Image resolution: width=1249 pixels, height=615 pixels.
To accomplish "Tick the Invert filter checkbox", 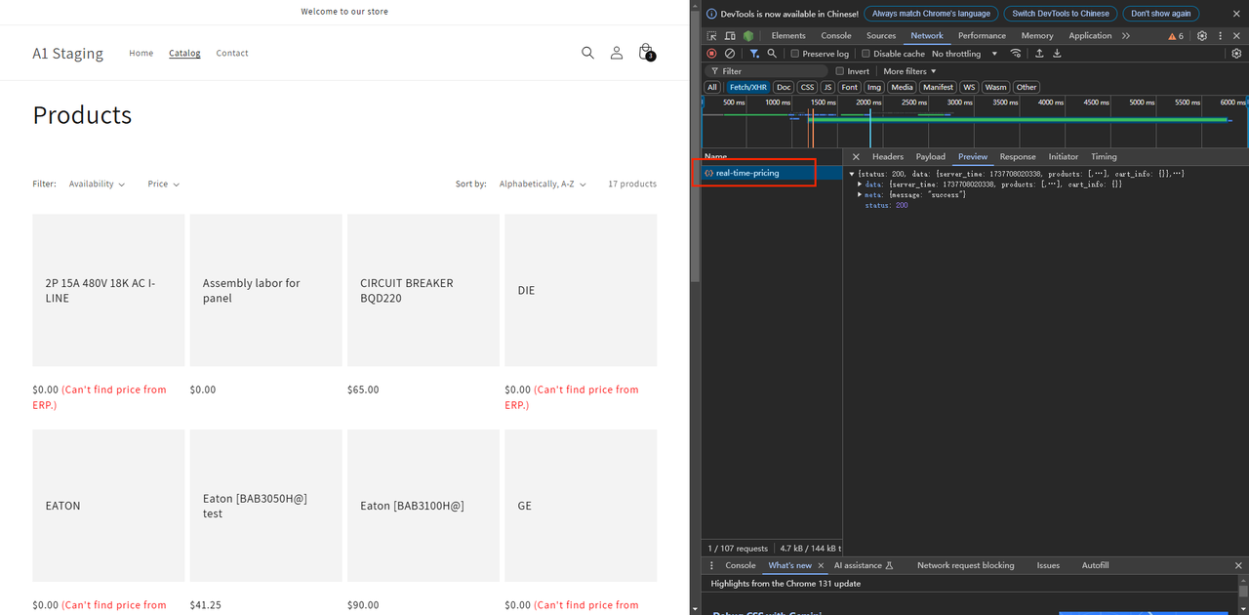I will 840,71.
